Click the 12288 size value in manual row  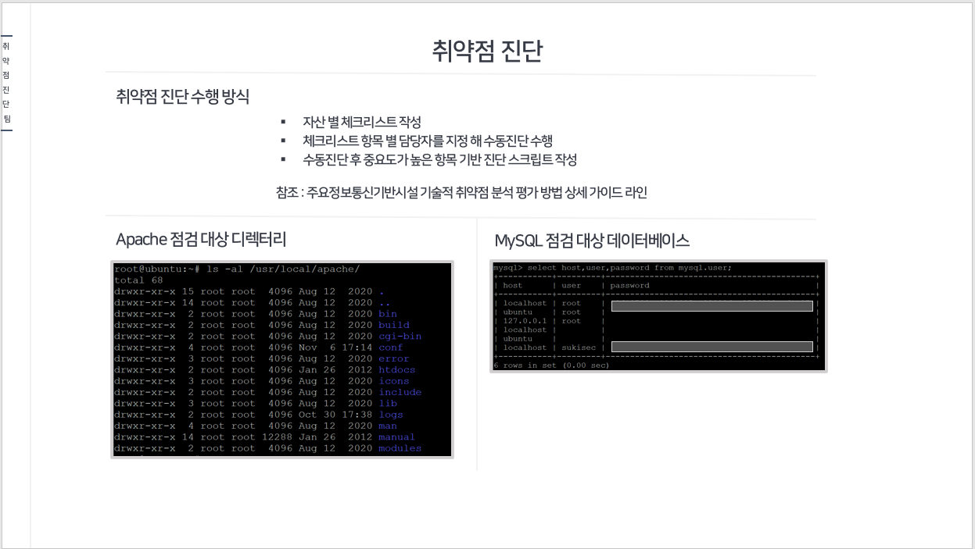click(277, 437)
